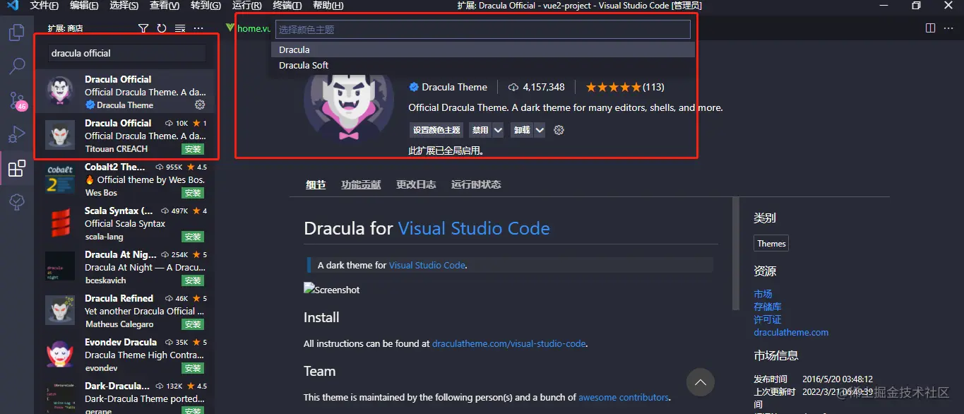Click the extension search input field
964x414 pixels.
coord(126,53)
